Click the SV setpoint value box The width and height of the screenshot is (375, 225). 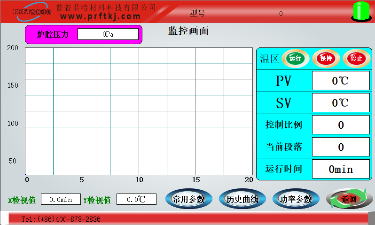tap(341, 103)
